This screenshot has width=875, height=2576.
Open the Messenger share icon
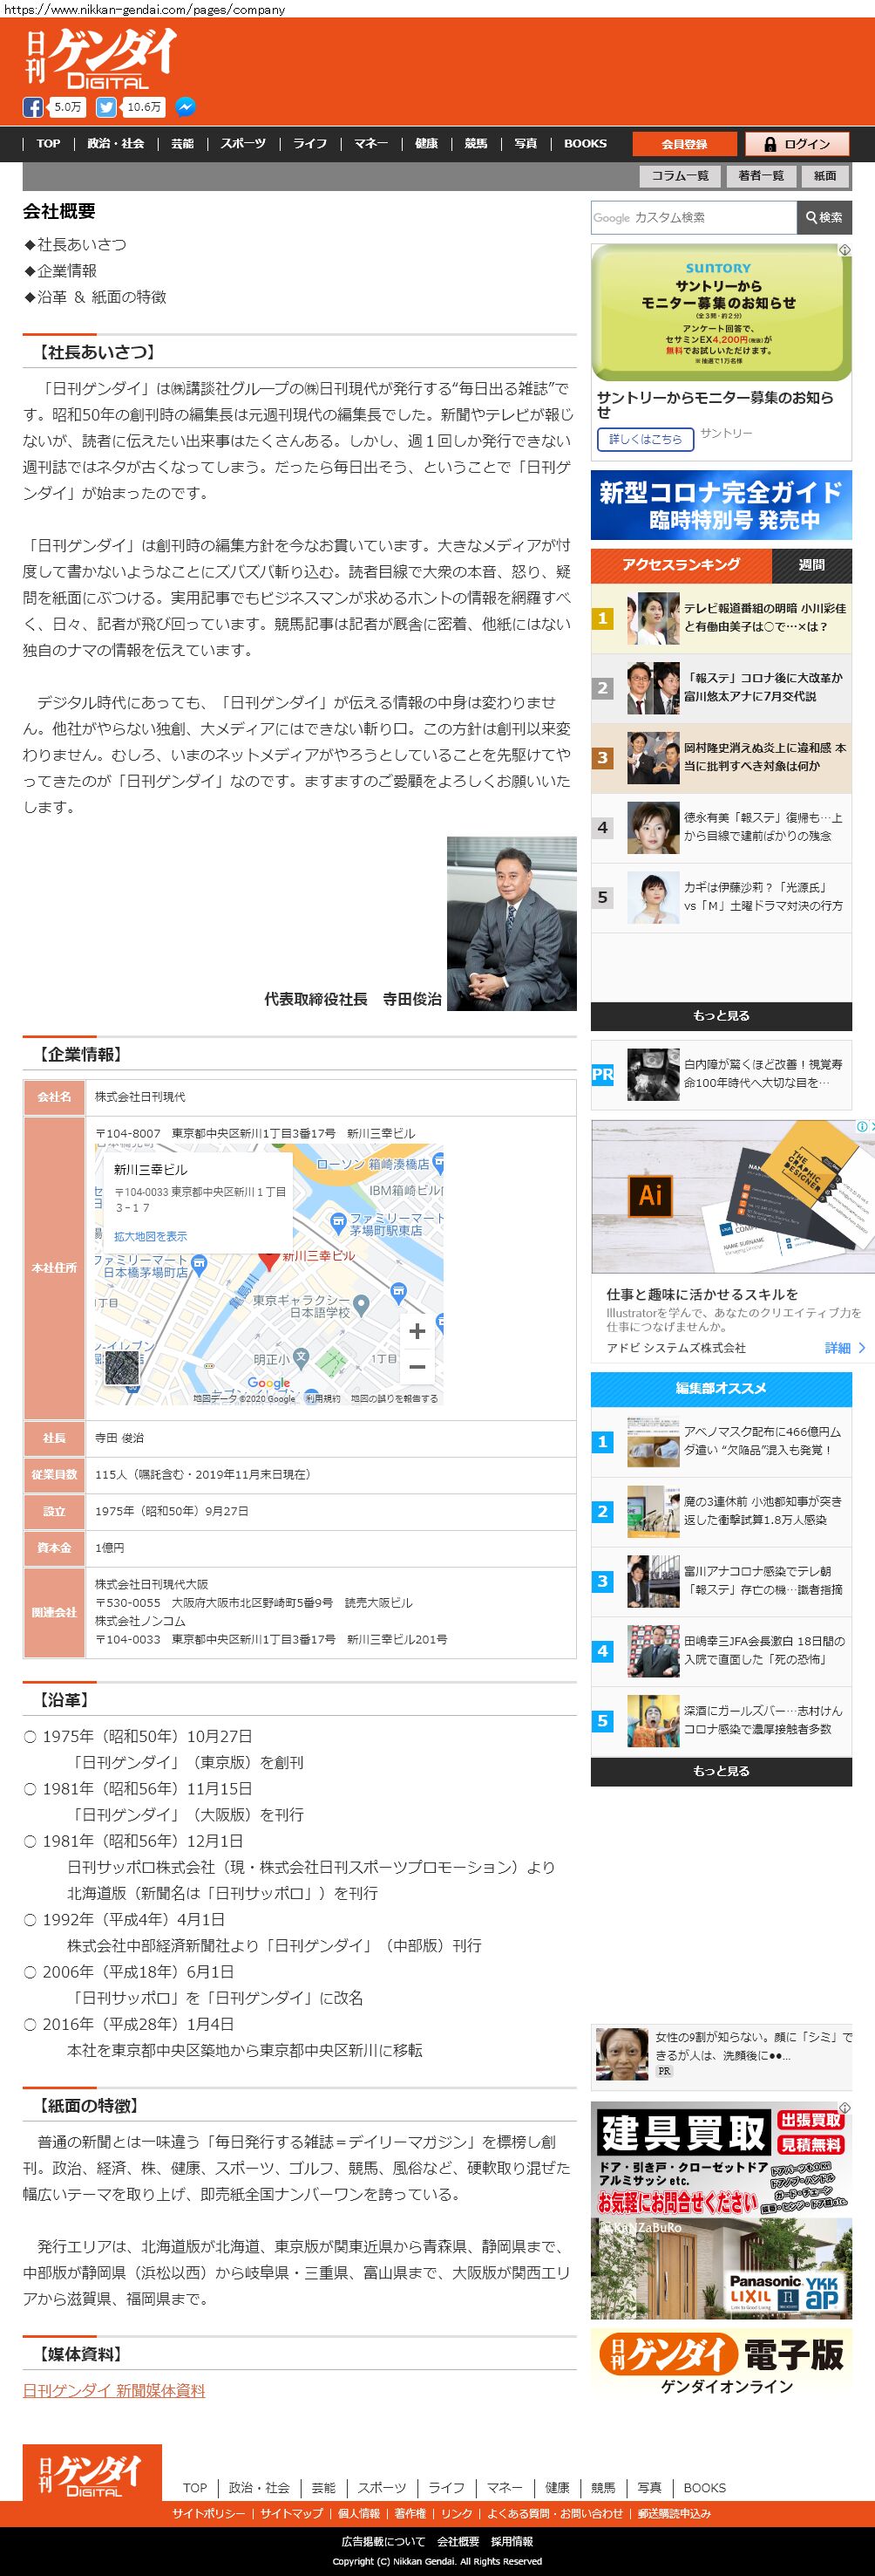point(185,107)
